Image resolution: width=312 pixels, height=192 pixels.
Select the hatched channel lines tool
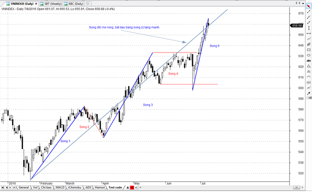tap(308, 44)
